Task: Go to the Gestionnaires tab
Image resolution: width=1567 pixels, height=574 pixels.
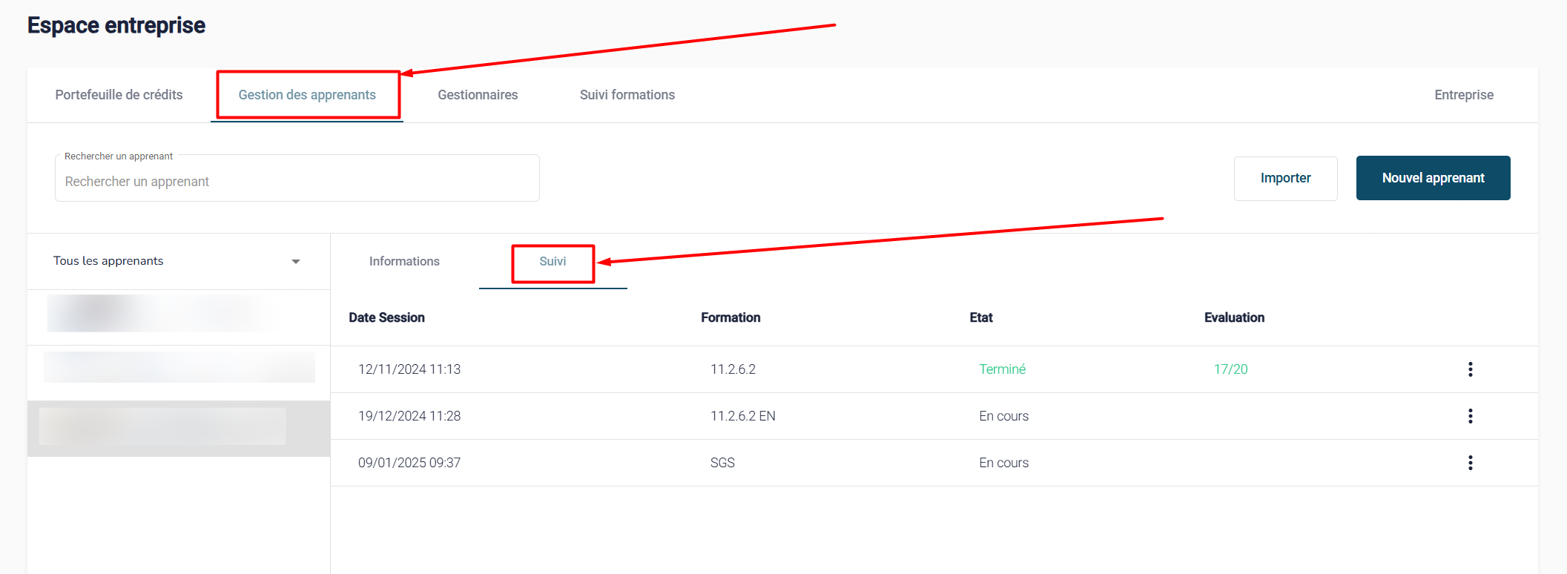Action: (x=478, y=95)
